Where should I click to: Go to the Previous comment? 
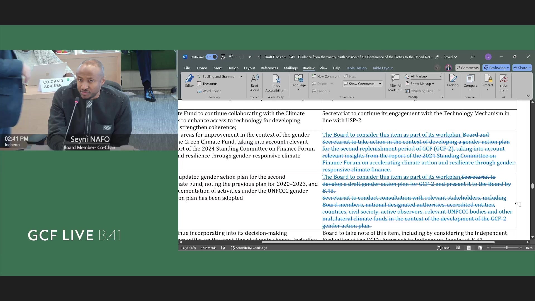click(x=321, y=91)
